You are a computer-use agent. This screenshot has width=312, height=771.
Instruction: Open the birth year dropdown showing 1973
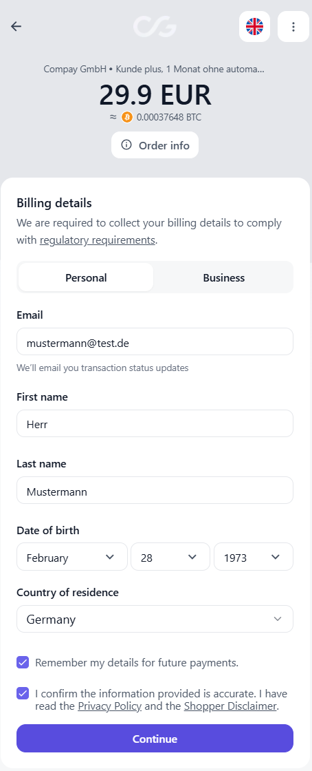(254, 557)
